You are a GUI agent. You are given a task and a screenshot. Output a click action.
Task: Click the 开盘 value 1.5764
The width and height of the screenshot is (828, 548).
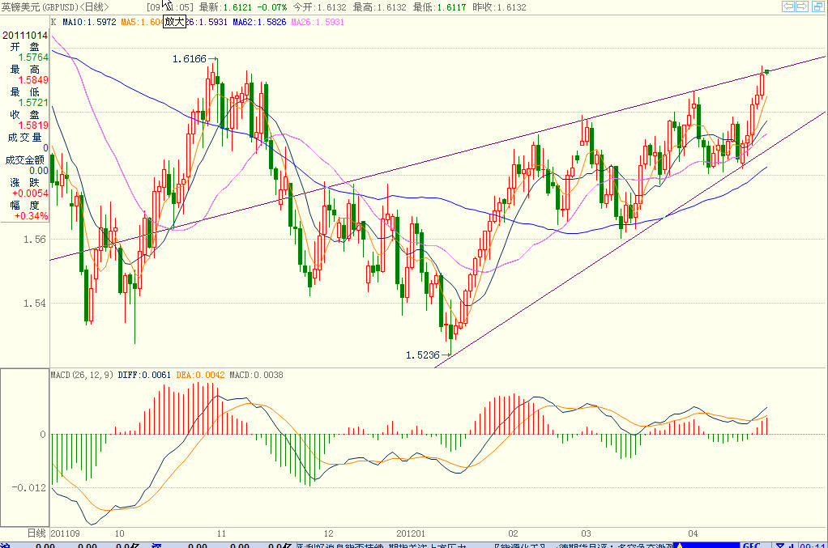(33, 57)
